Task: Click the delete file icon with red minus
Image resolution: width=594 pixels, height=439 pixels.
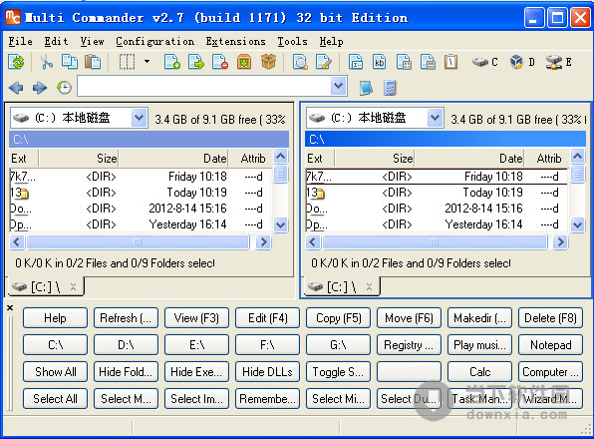Action: pos(220,62)
